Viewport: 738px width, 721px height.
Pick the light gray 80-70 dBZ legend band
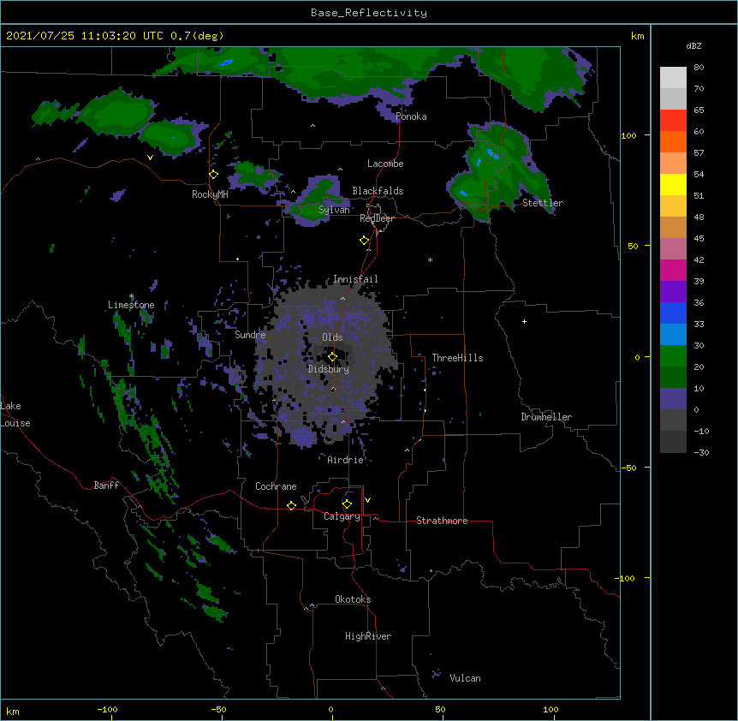tap(673, 77)
